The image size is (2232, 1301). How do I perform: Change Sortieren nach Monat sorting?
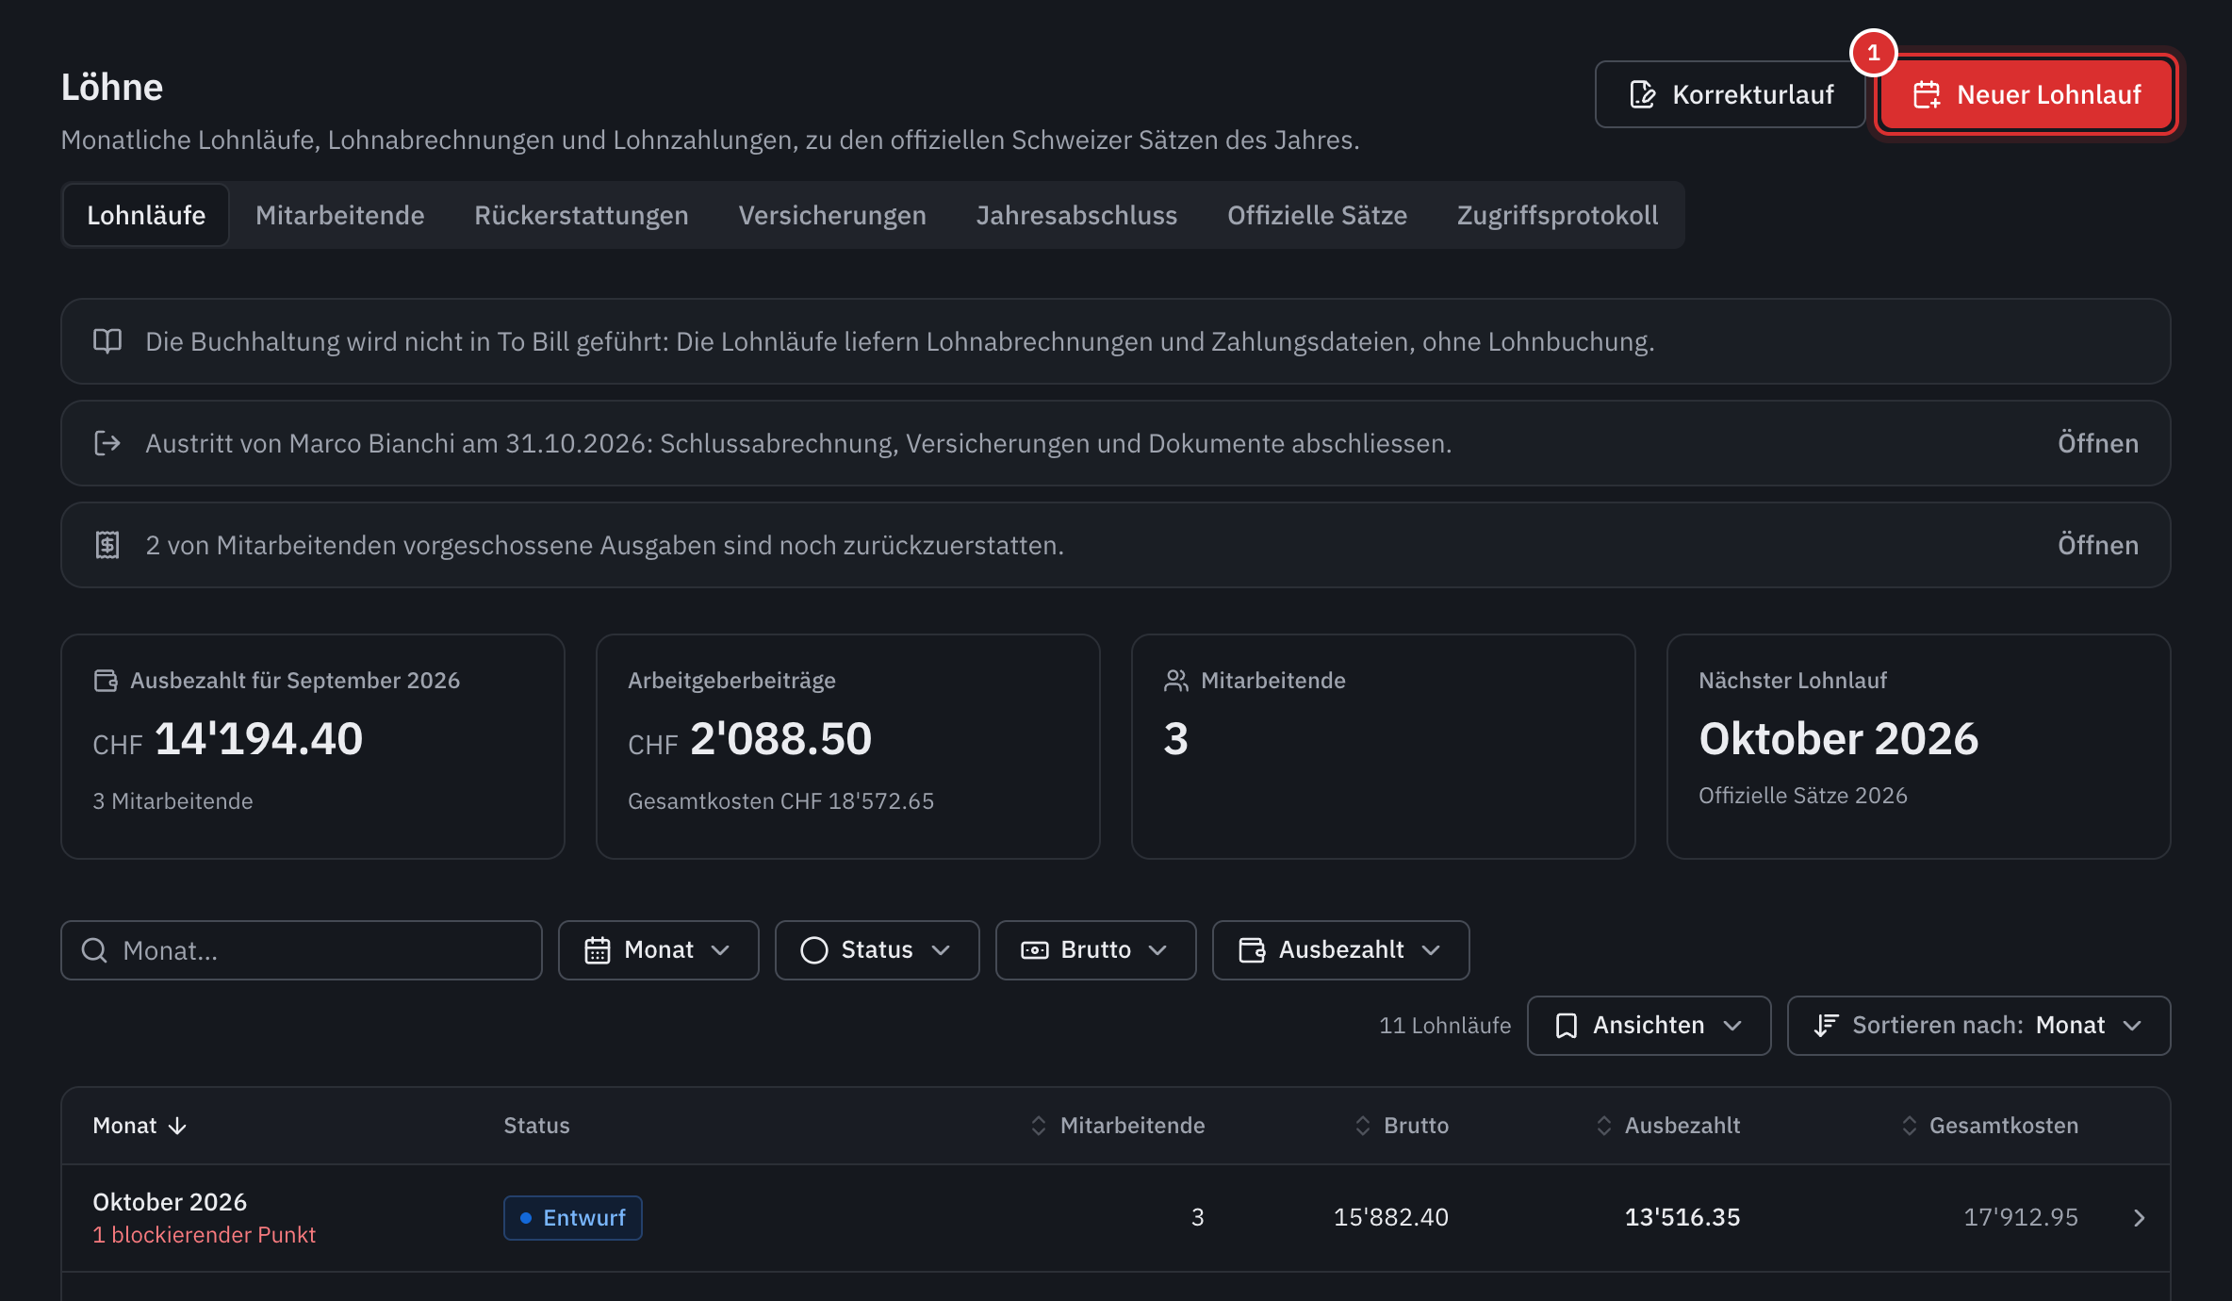tap(1978, 1026)
